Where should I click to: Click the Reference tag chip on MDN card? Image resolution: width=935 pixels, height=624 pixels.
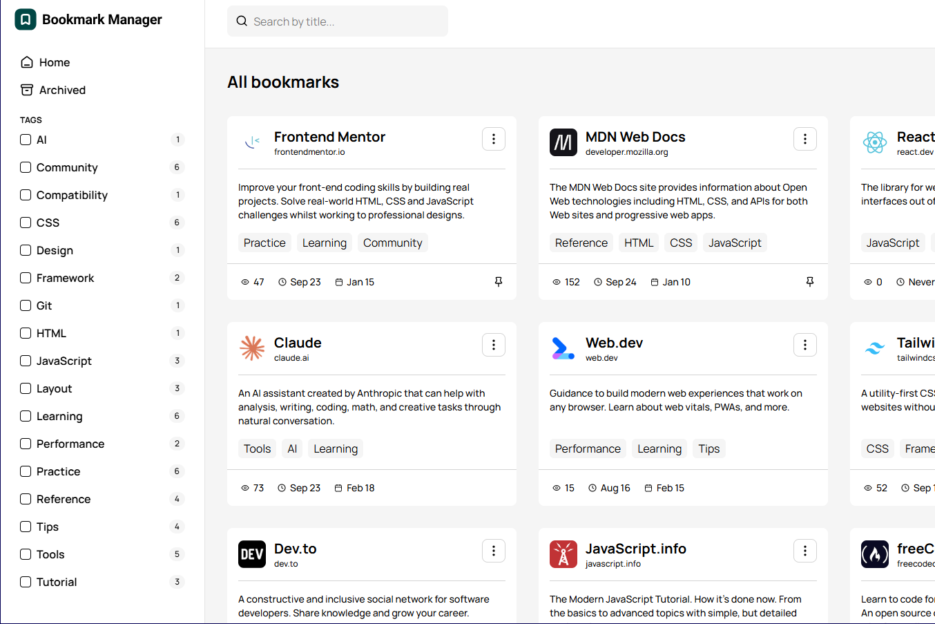(x=581, y=243)
